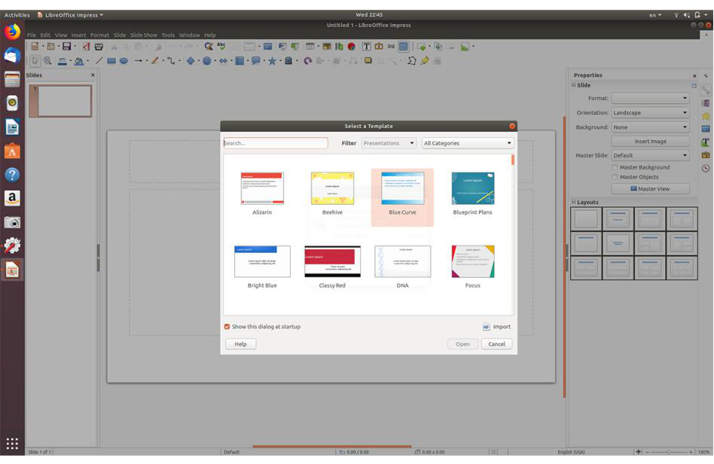The width and height of the screenshot is (714, 464).
Task: Select the Beehive template thumbnail
Action: click(x=332, y=188)
